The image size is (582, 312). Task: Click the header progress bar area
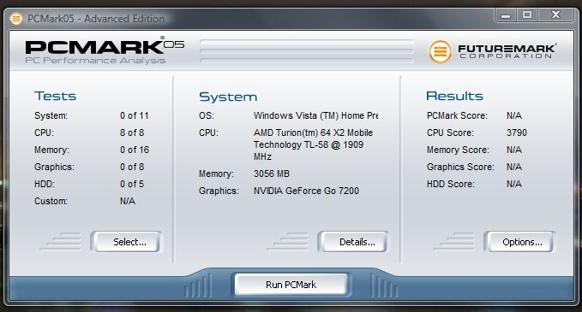click(307, 51)
